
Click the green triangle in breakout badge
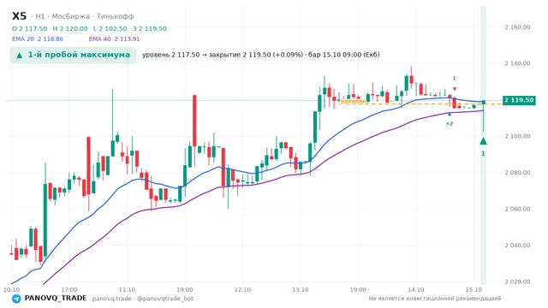click(20, 55)
